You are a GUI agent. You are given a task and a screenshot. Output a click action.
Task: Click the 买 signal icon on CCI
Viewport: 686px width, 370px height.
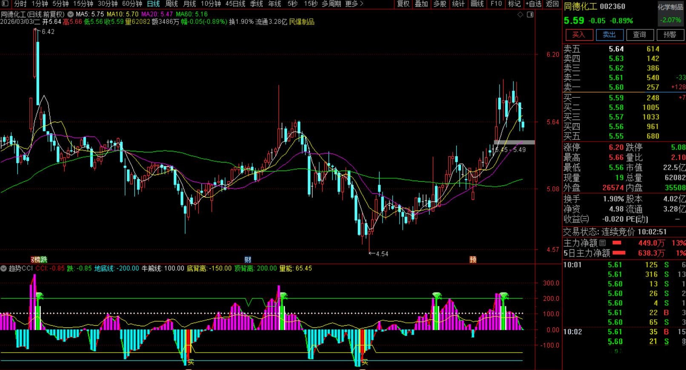(191, 362)
